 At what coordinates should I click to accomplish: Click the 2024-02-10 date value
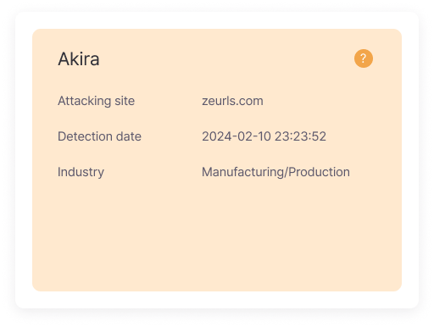point(236,136)
